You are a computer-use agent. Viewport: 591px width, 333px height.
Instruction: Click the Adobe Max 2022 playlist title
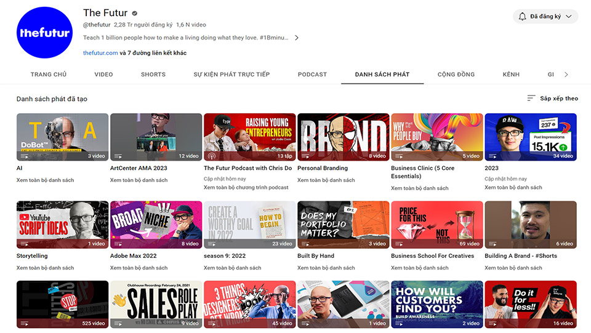coord(133,256)
